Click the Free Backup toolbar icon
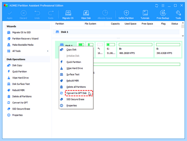187x141 pixels. coord(163,13)
